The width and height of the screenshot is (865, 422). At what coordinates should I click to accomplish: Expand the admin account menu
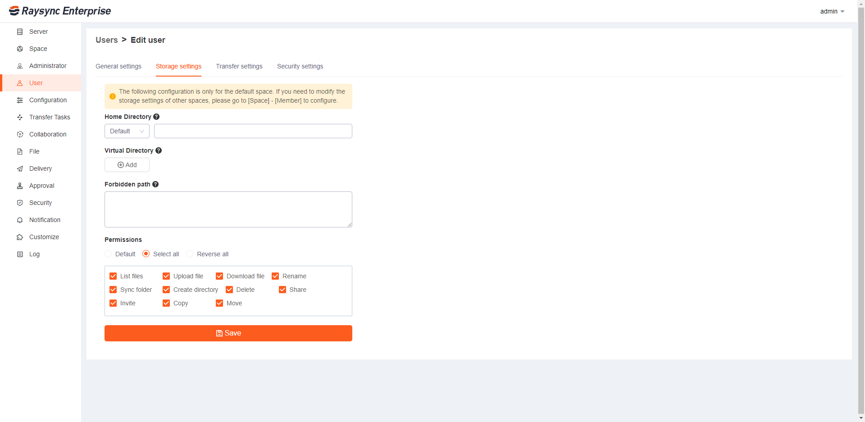pyautogui.click(x=832, y=11)
